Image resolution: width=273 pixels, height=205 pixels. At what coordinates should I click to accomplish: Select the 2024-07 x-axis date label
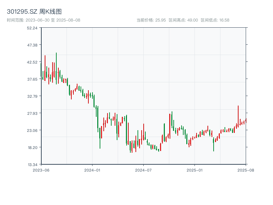(143, 170)
